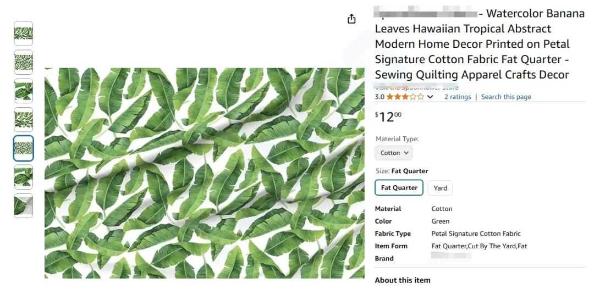Image resolution: width=594 pixels, height=289 pixels.
Task: Select the second thumbnail in the image strip
Action: [x=23, y=62]
